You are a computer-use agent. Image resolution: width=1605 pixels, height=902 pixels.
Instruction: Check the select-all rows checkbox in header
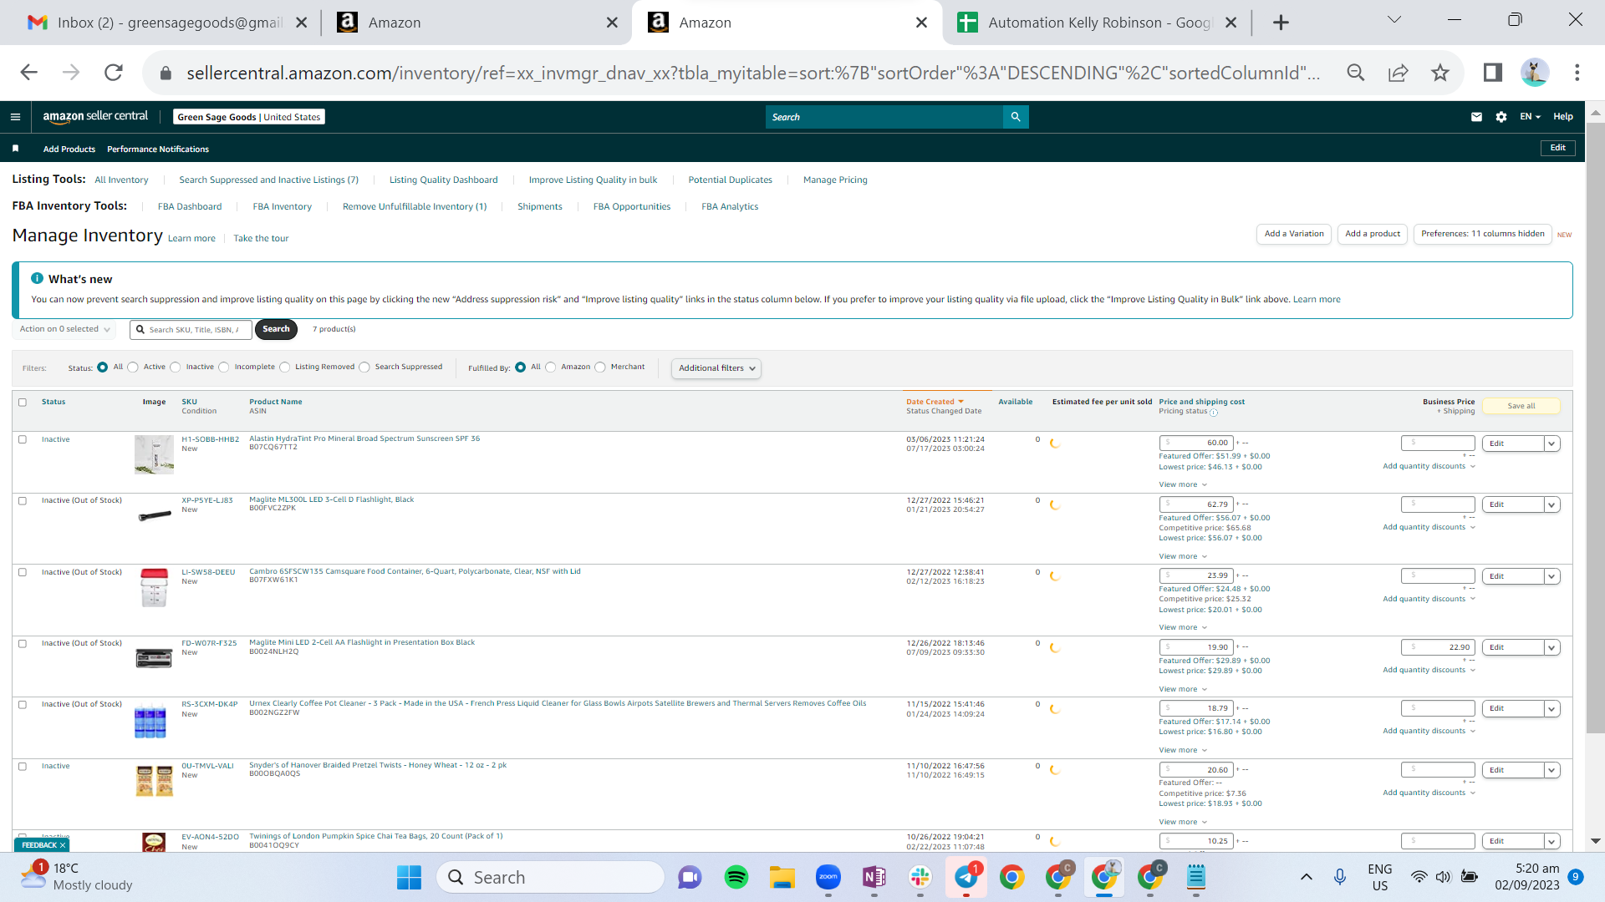pos(23,403)
